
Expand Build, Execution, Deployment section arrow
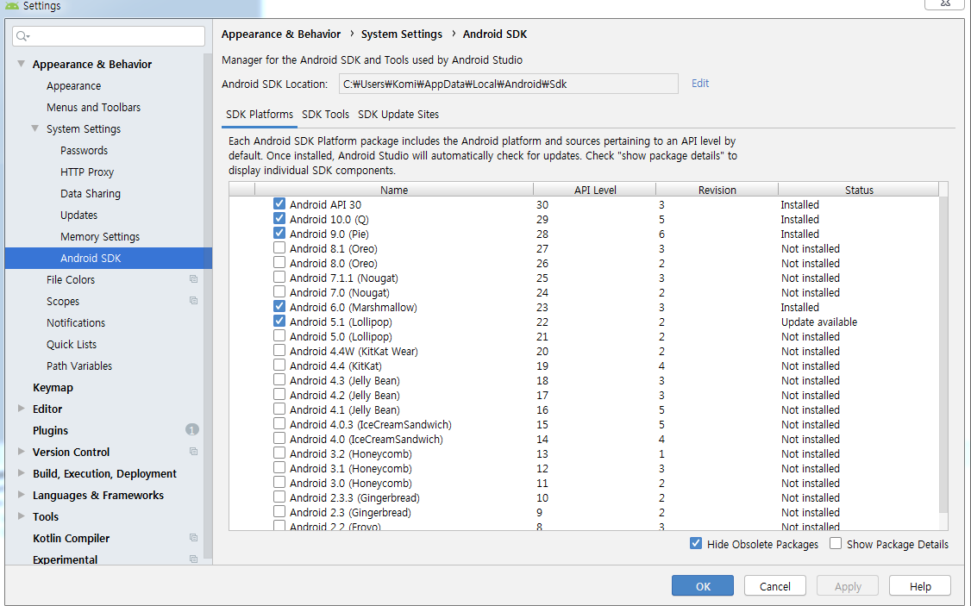(x=21, y=473)
